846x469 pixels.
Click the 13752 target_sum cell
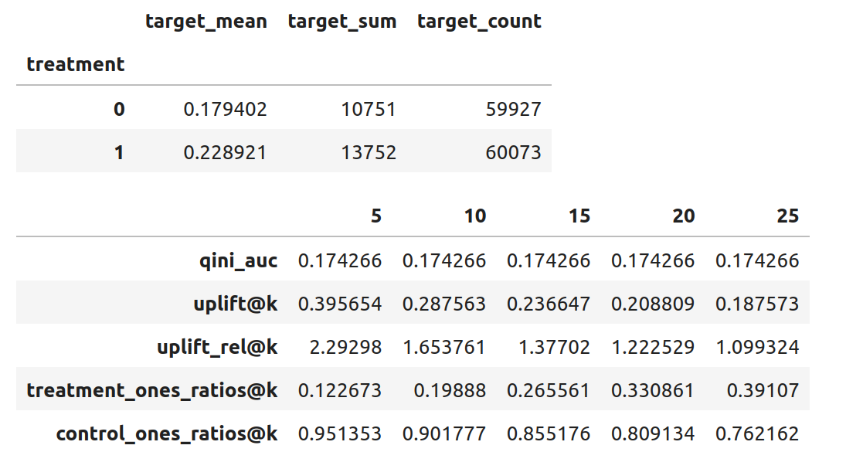click(x=369, y=153)
